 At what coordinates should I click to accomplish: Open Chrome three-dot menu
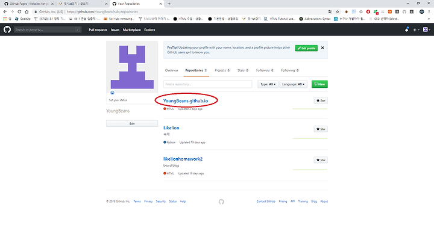coord(429,12)
